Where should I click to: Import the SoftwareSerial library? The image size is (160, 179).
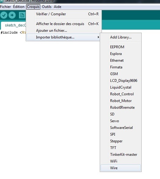(x=121, y=128)
